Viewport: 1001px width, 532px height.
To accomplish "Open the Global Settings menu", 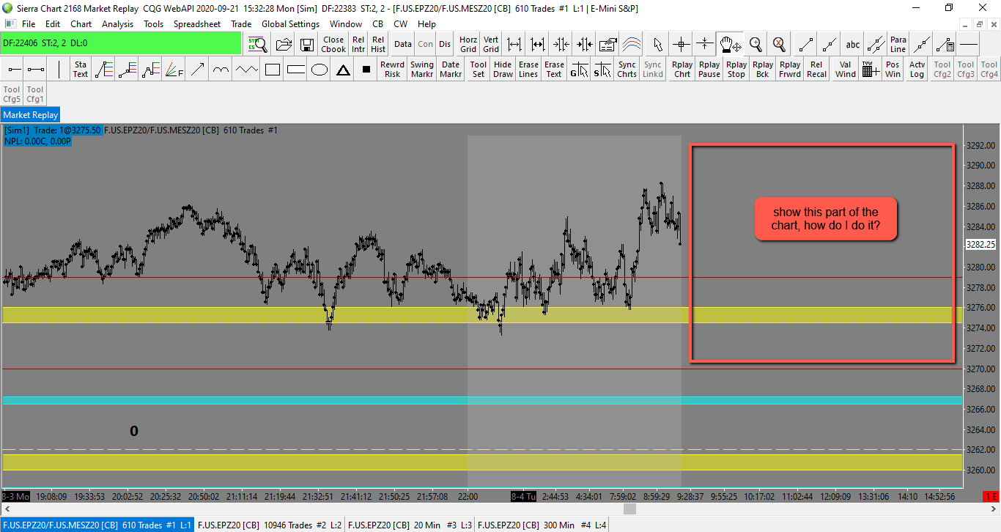I will [x=291, y=24].
